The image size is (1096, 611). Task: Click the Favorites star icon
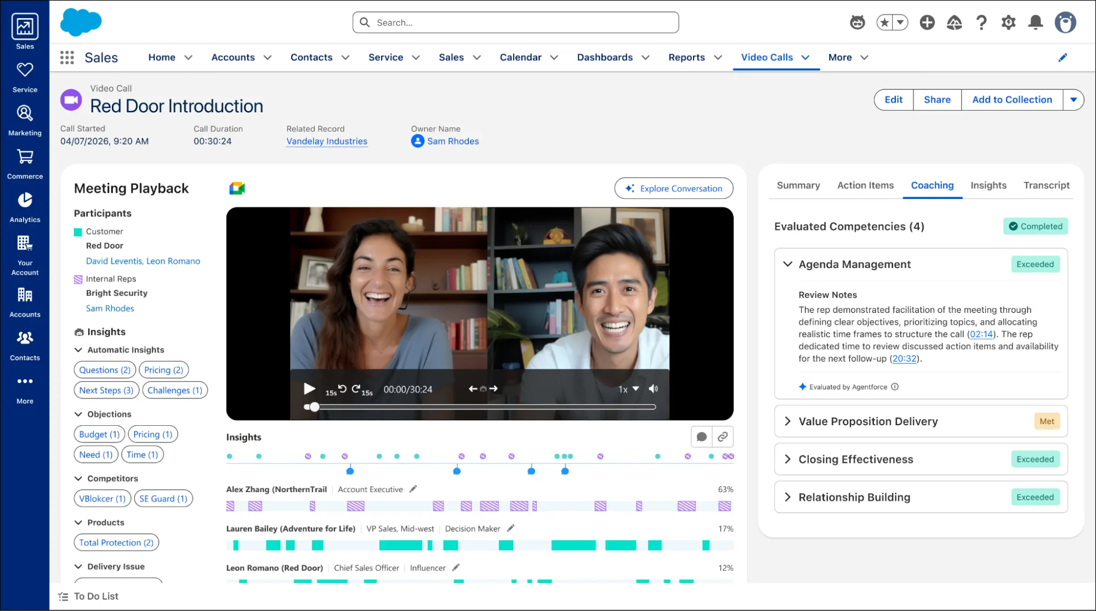click(x=884, y=22)
